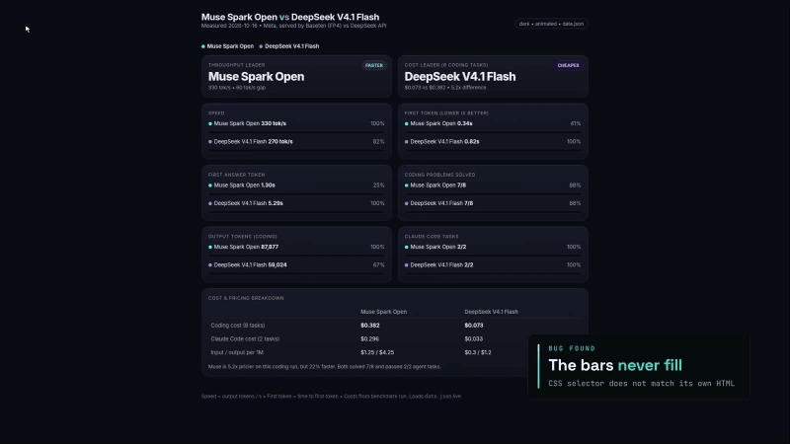Screen dimensions: 790x444
Task: Click the FASTER badge on throughput card
Action: click(x=374, y=65)
